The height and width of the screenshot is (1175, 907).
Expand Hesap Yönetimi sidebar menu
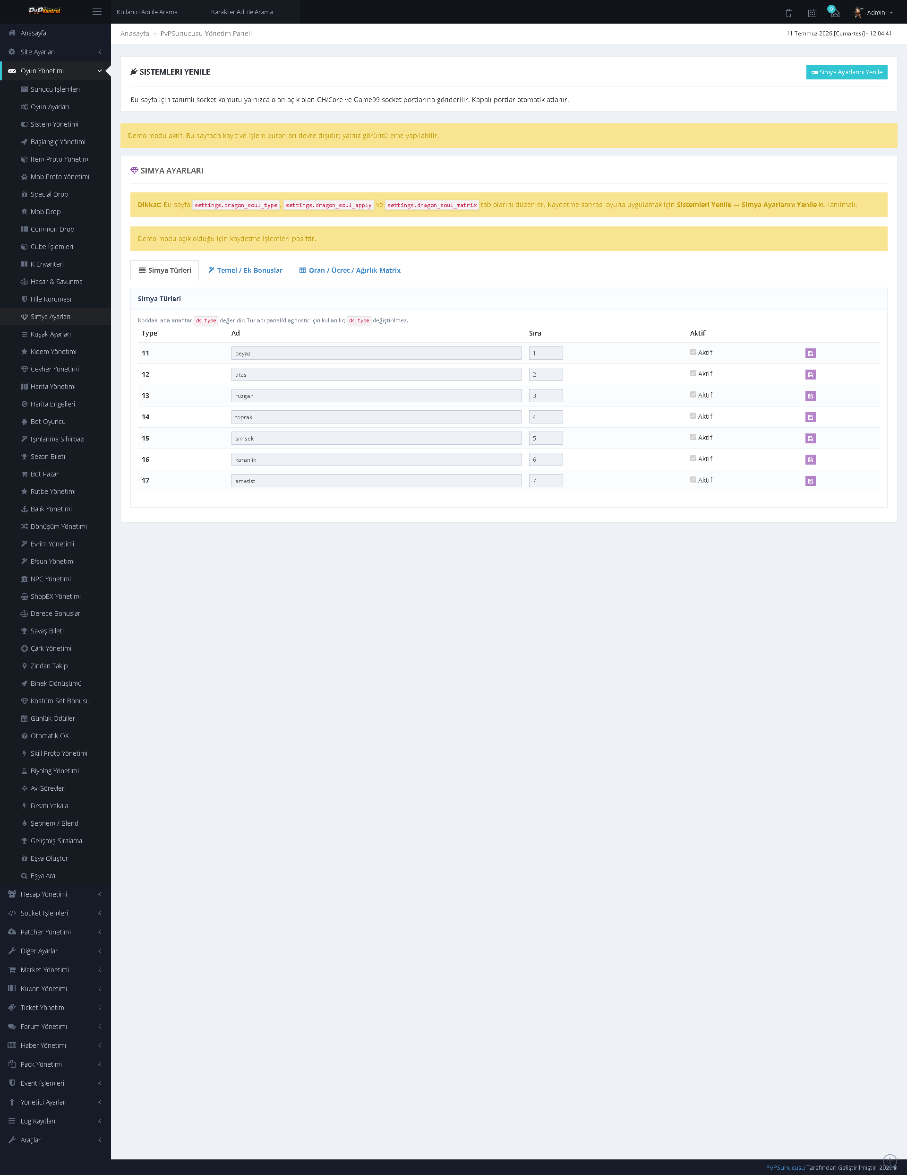[x=55, y=894]
